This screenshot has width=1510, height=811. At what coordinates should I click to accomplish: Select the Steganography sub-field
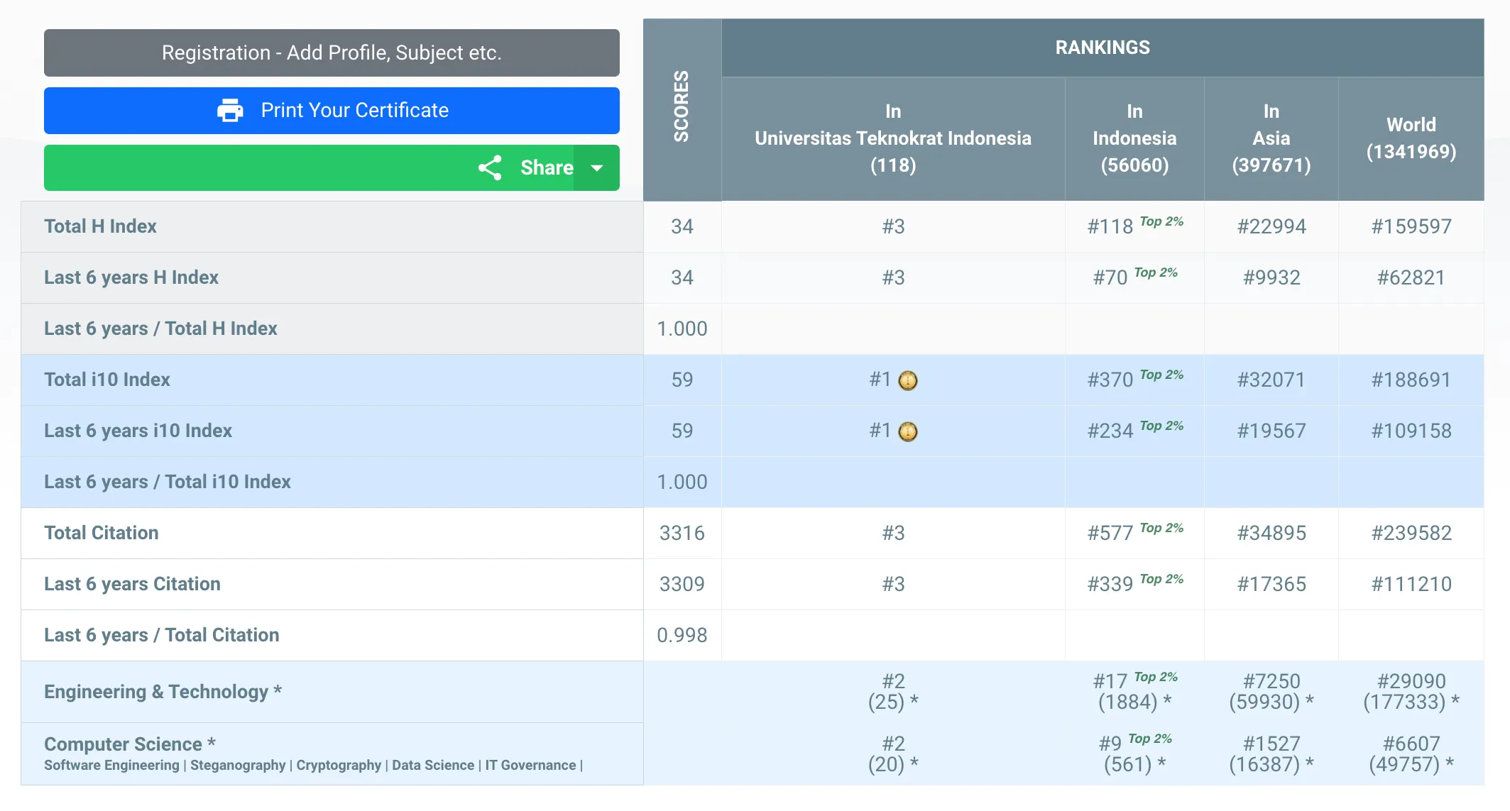coord(237,766)
